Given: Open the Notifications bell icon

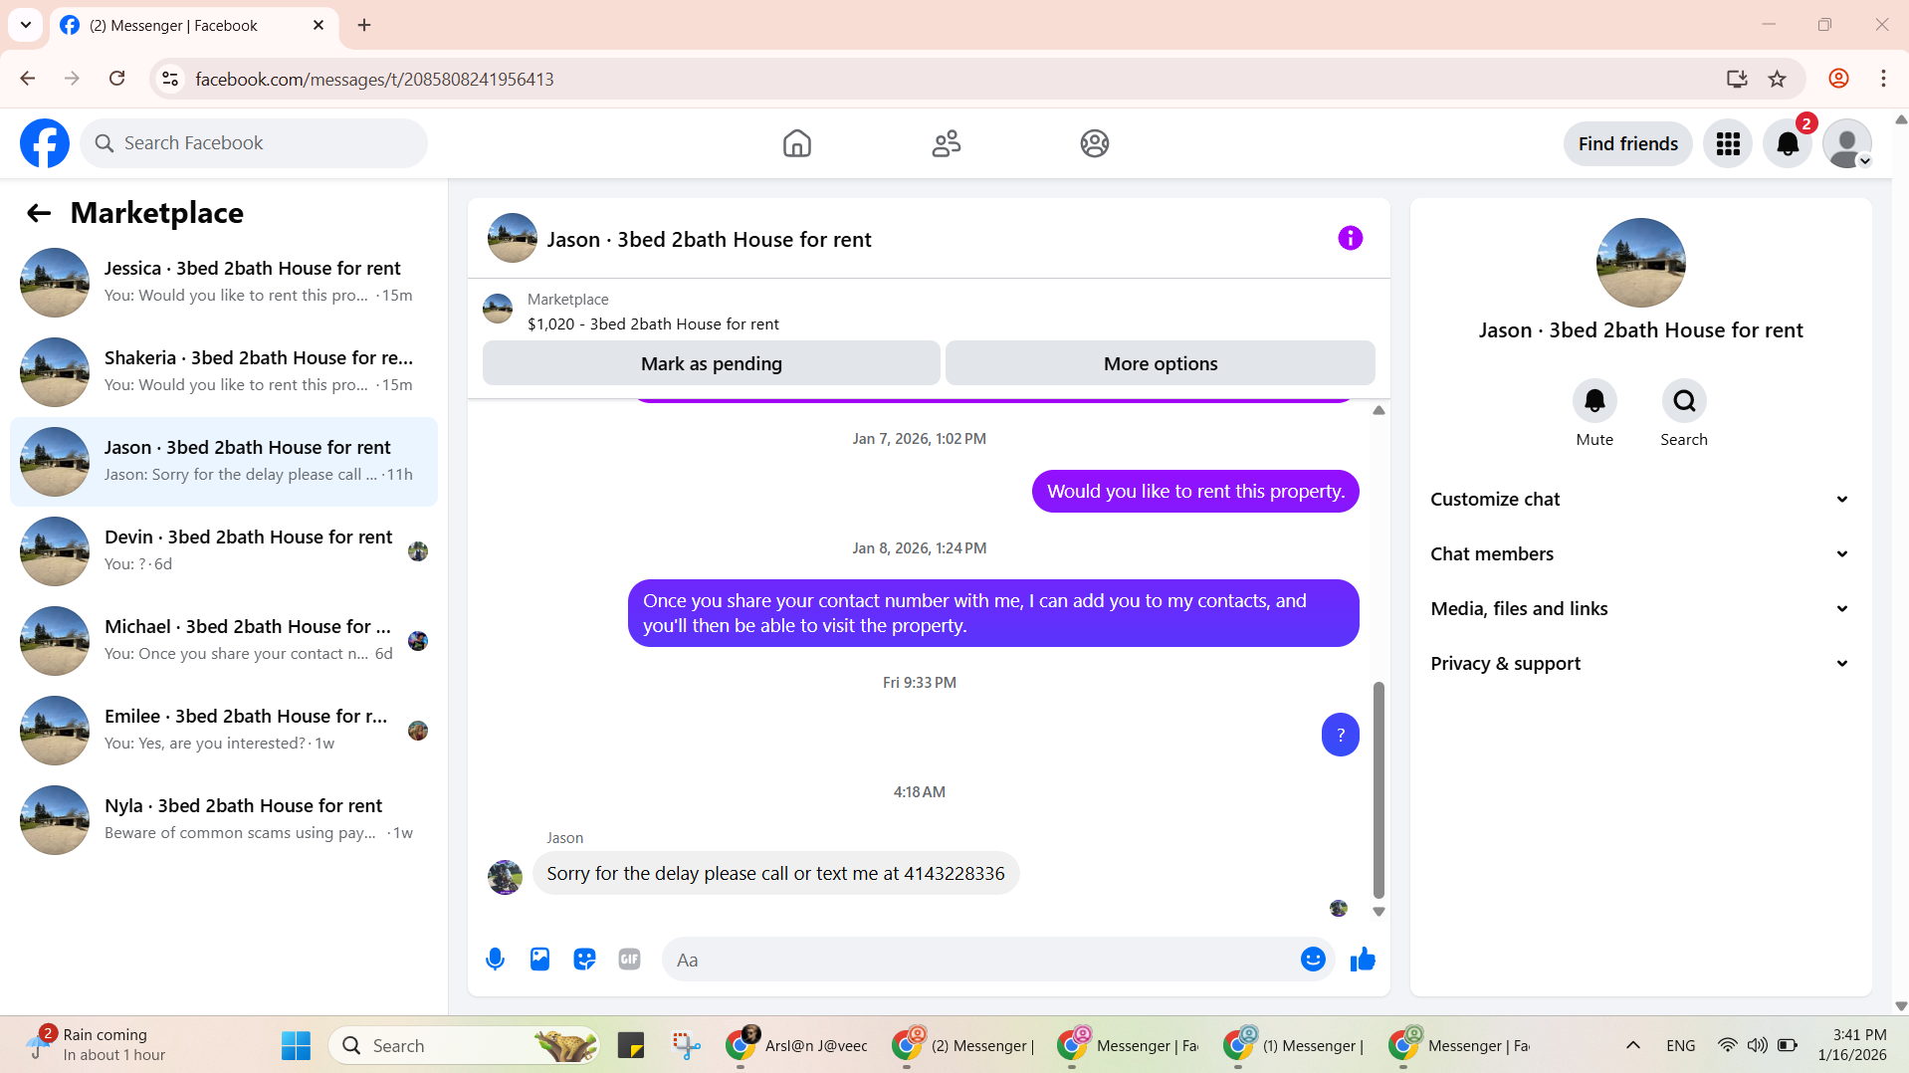Looking at the screenshot, I should click(x=1787, y=144).
